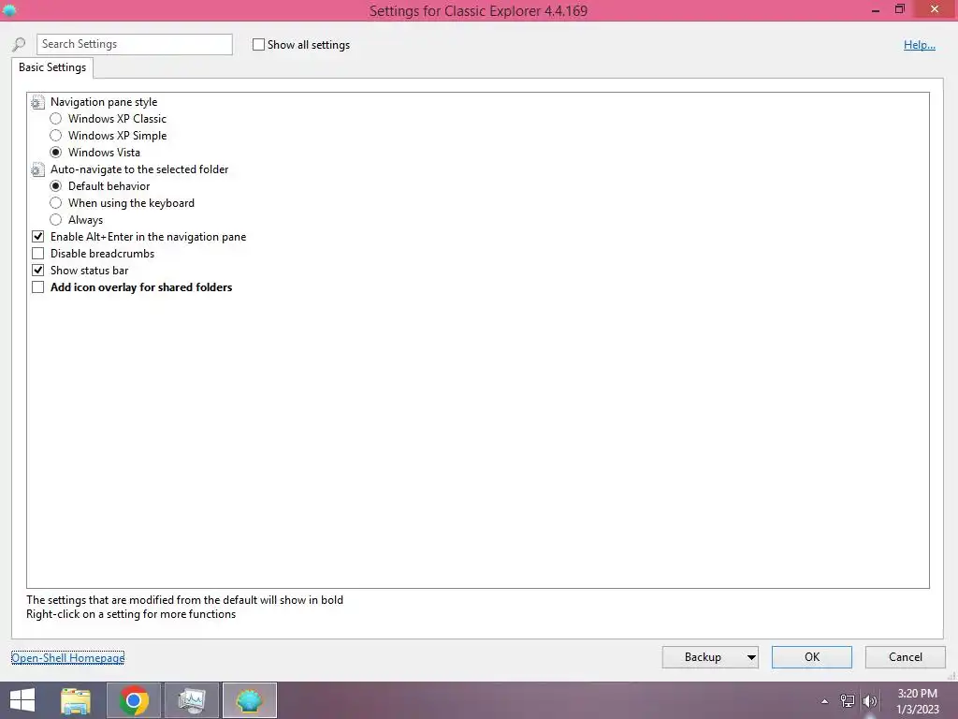Launch Google Chrome from the taskbar
958x719 pixels.
(134, 700)
